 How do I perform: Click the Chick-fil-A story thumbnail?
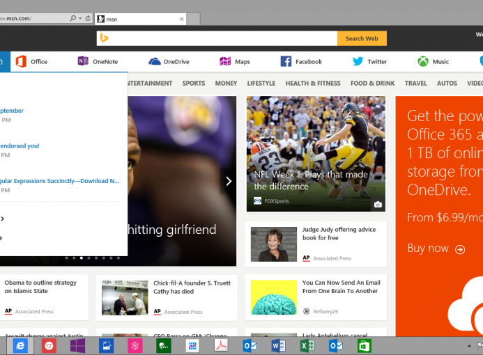point(125,297)
